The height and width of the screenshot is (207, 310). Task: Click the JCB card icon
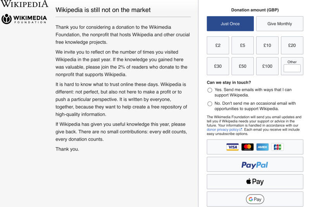[277, 147]
